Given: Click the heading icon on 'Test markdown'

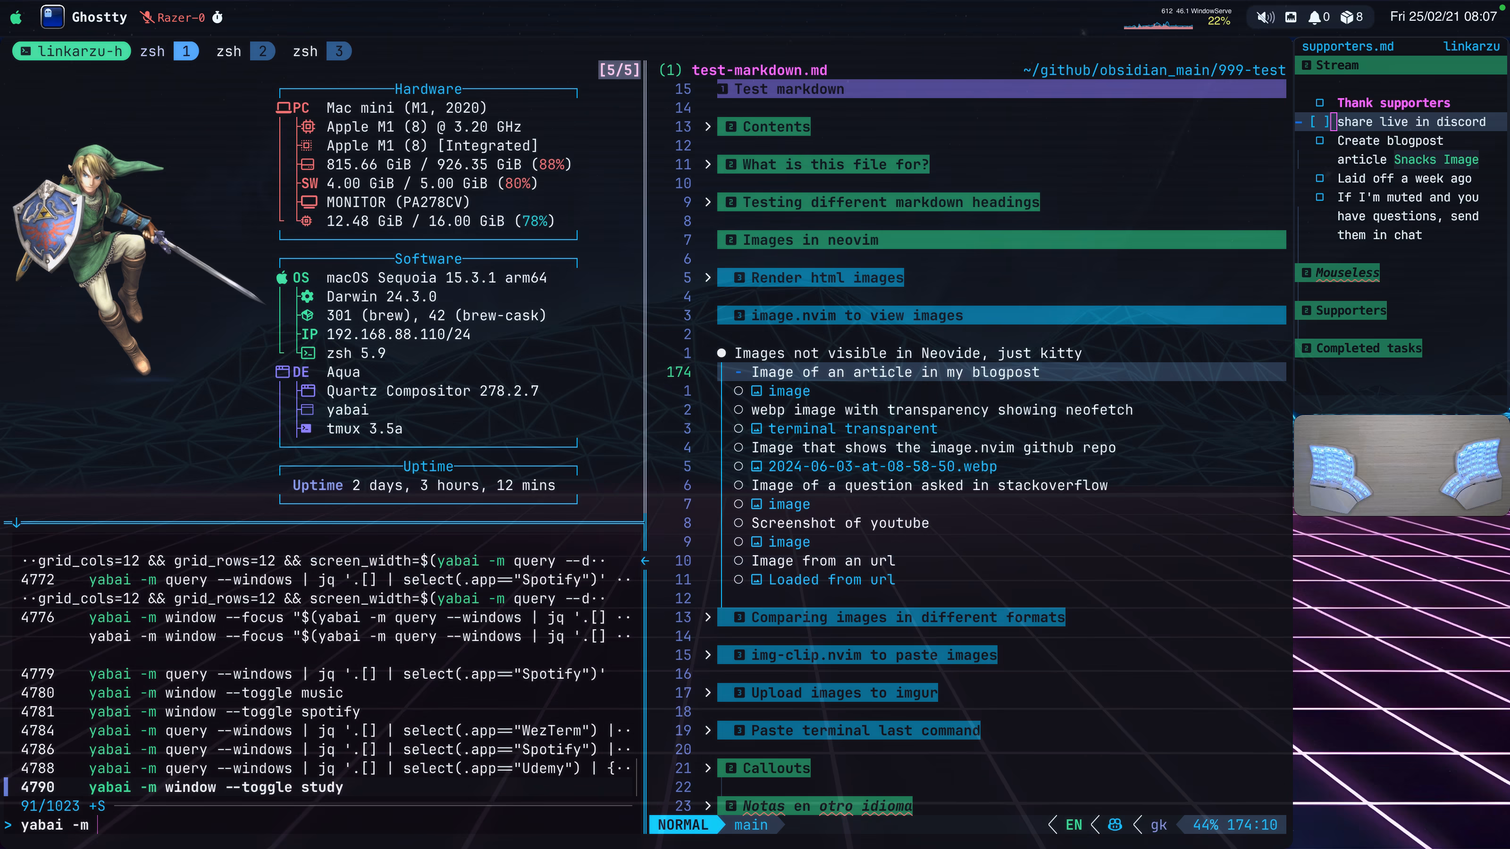Looking at the screenshot, I should 723,89.
